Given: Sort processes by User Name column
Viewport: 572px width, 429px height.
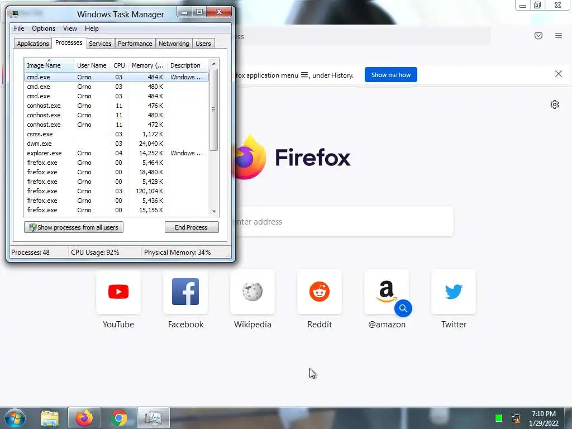Looking at the screenshot, I should pyautogui.click(x=92, y=65).
